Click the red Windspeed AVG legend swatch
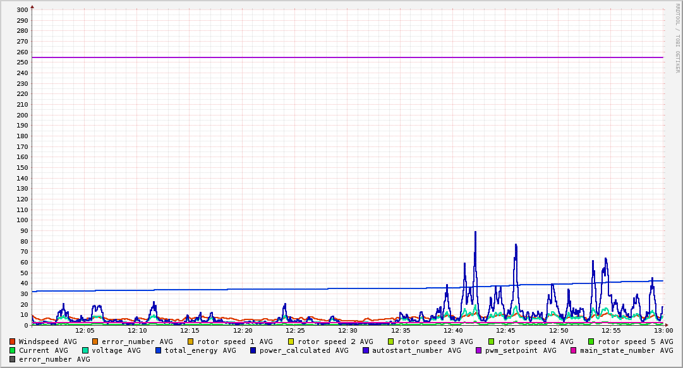 click(x=13, y=341)
